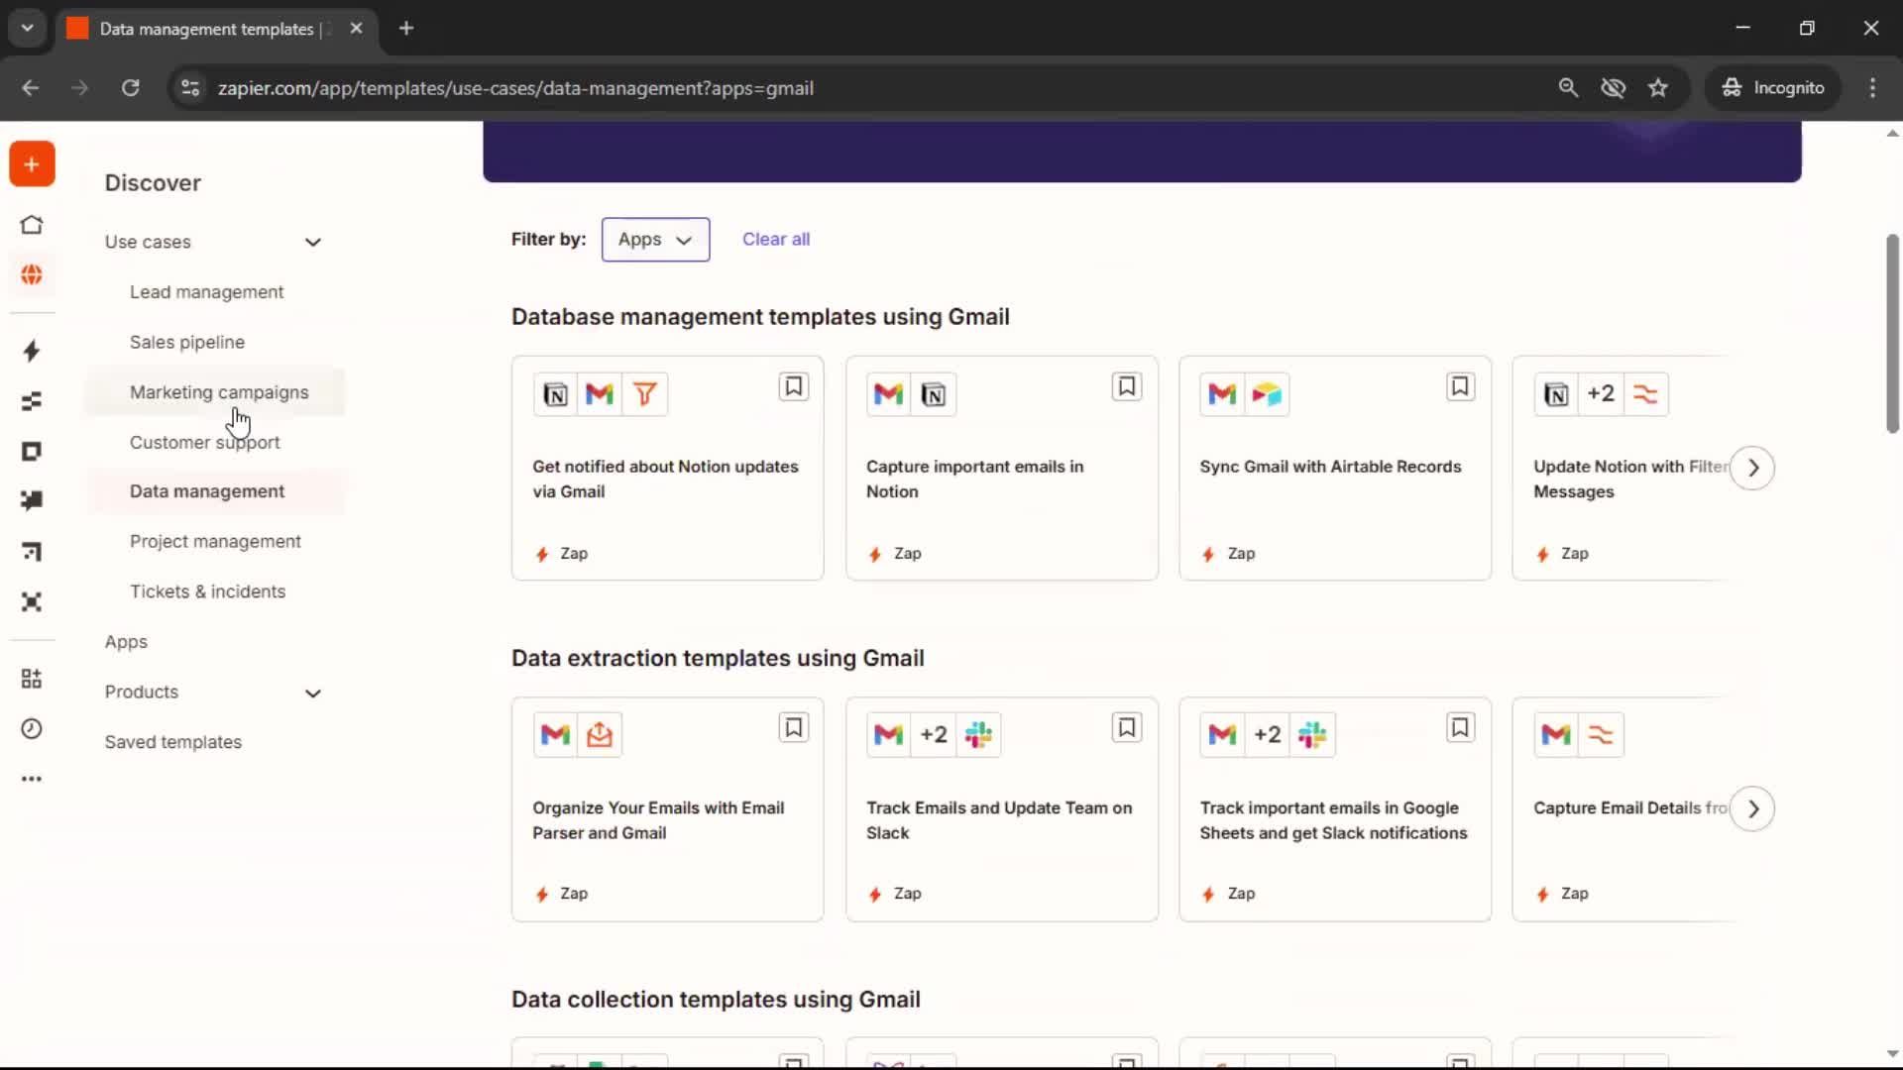
Task: Open 'Track important emails in Google Sheets' template
Action: pos(1335,809)
